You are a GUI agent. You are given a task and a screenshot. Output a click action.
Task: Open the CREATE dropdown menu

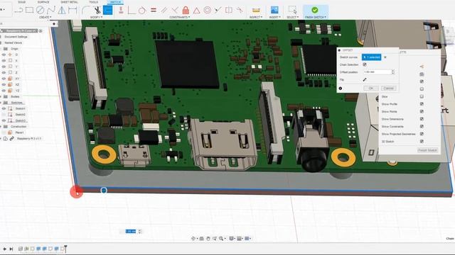tap(45, 17)
